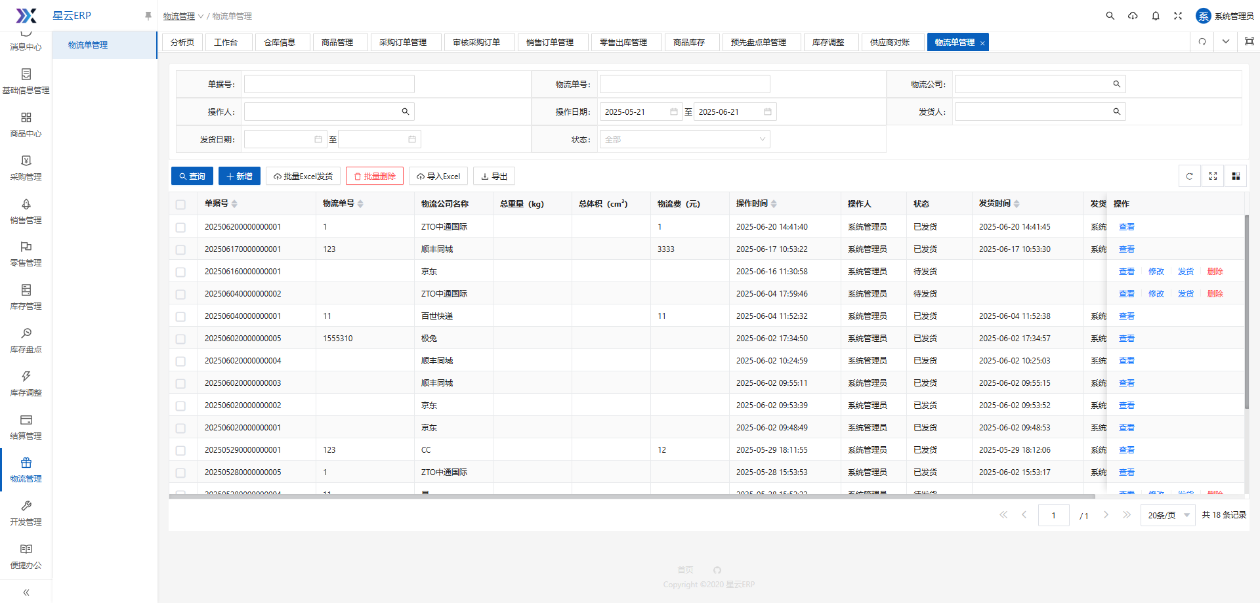Image resolution: width=1260 pixels, height=603 pixels.
Task: Tick checkbox for row 202506170000000001
Action: [180, 250]
